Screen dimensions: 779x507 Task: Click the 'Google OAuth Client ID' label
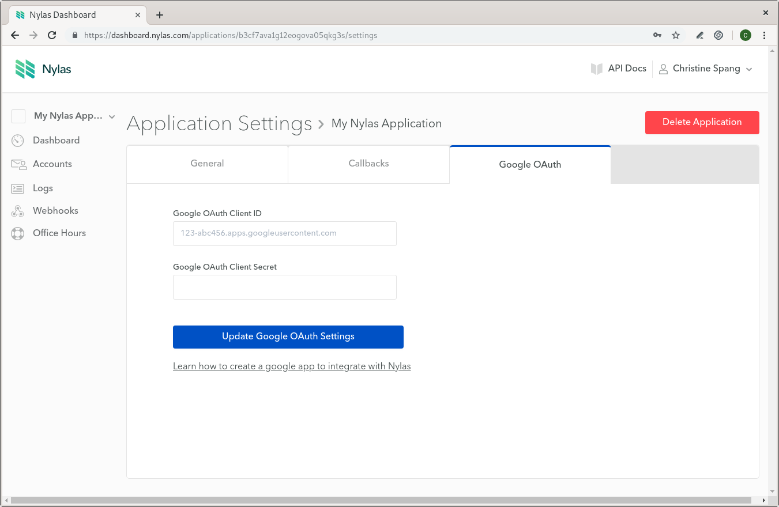coord(217,214)
